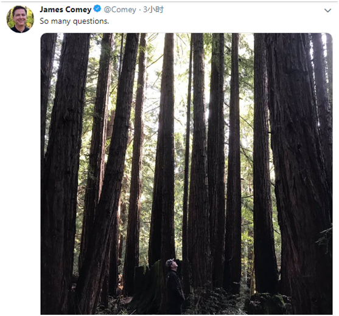This screenshot has height=316, width=339.
Task: Expand the tweet options chevron
Action: (328, 10)
